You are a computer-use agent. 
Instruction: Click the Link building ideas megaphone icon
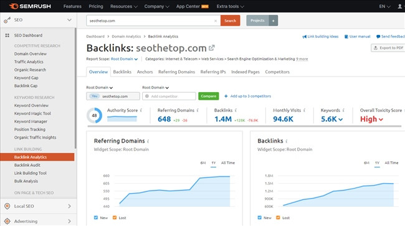click(305, 37)
